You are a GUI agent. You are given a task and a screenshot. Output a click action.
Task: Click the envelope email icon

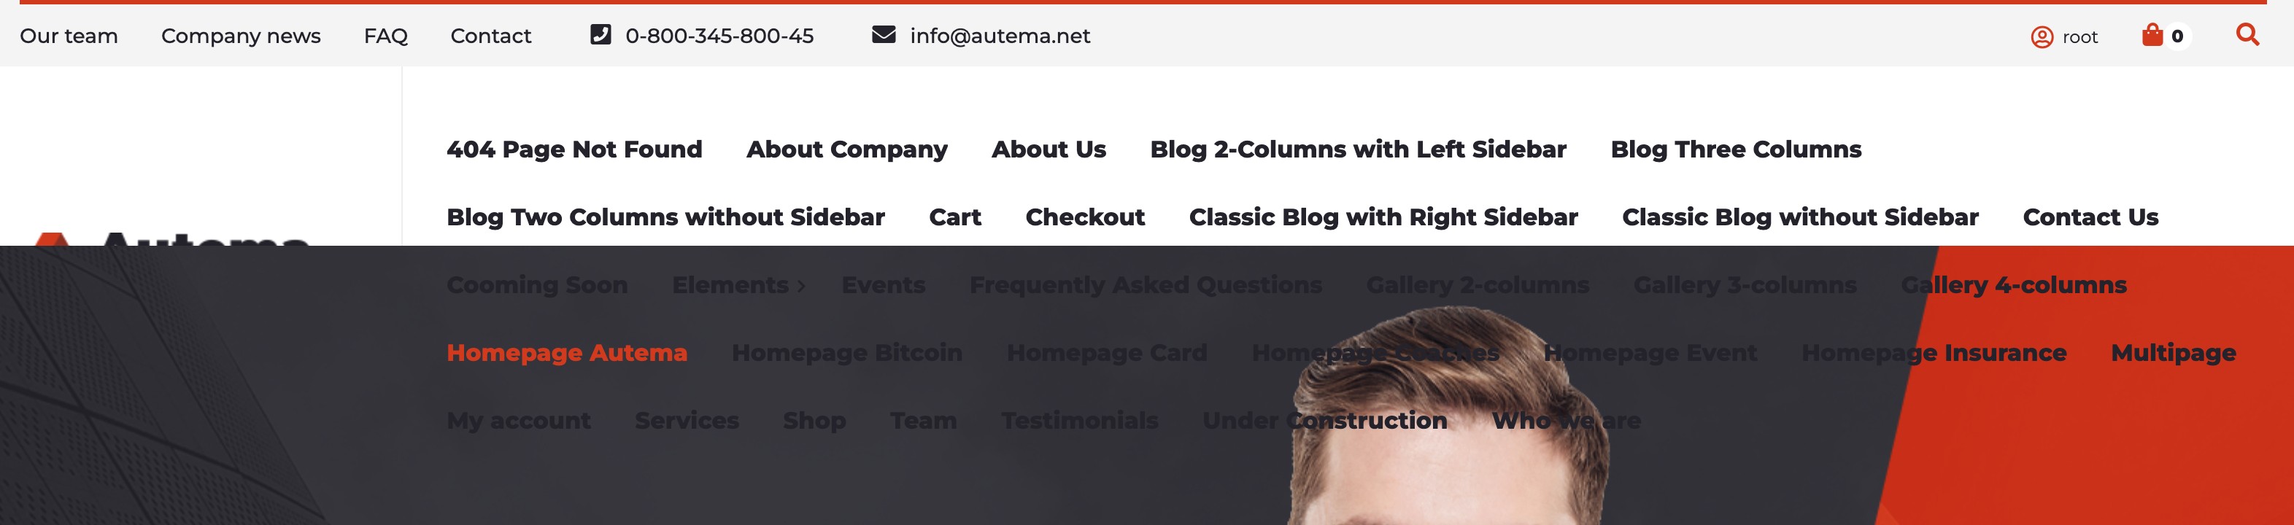click(884, 35)
